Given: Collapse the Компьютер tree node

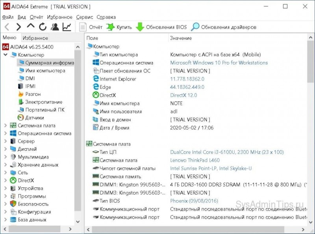Looking at the screenshot, I should click(6, 54).
